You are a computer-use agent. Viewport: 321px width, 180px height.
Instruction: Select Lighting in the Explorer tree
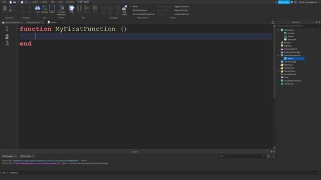[287, 46]
